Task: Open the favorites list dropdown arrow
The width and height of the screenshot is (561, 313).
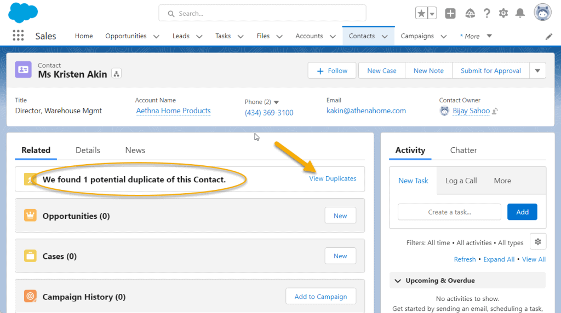Action: click(x=432, y=14)
